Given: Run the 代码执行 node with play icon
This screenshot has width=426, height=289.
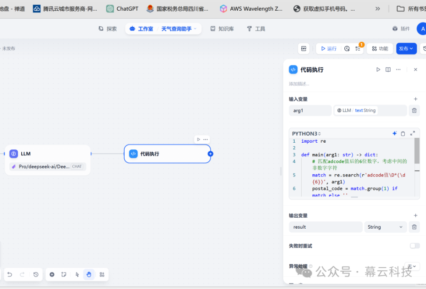Looking at the screenshot, I should pos(378,70).
